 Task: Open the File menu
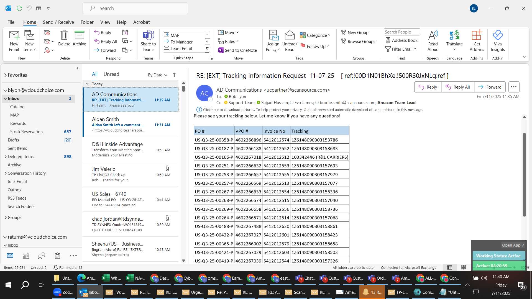pos(11,22)
